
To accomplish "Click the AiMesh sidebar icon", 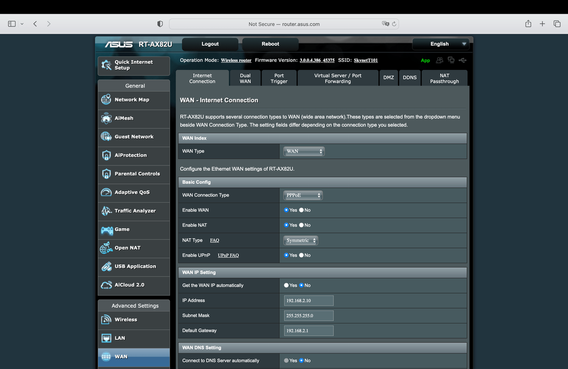I will click(x=106, y=118).
